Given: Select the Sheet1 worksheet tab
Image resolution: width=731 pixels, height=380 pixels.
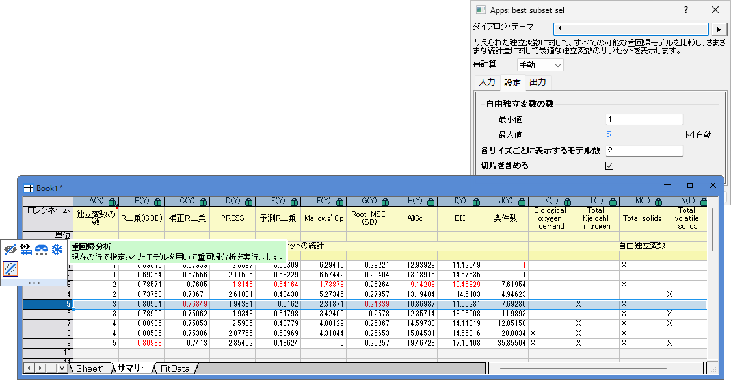Looking at the screenshot, I should (91, 368).
